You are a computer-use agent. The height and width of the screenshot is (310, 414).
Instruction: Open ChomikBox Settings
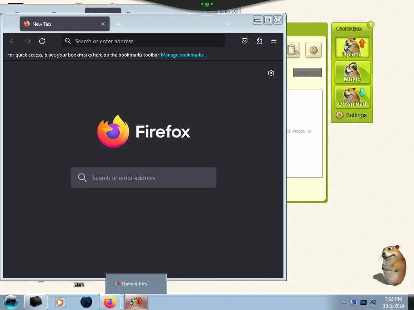(351, 115)
